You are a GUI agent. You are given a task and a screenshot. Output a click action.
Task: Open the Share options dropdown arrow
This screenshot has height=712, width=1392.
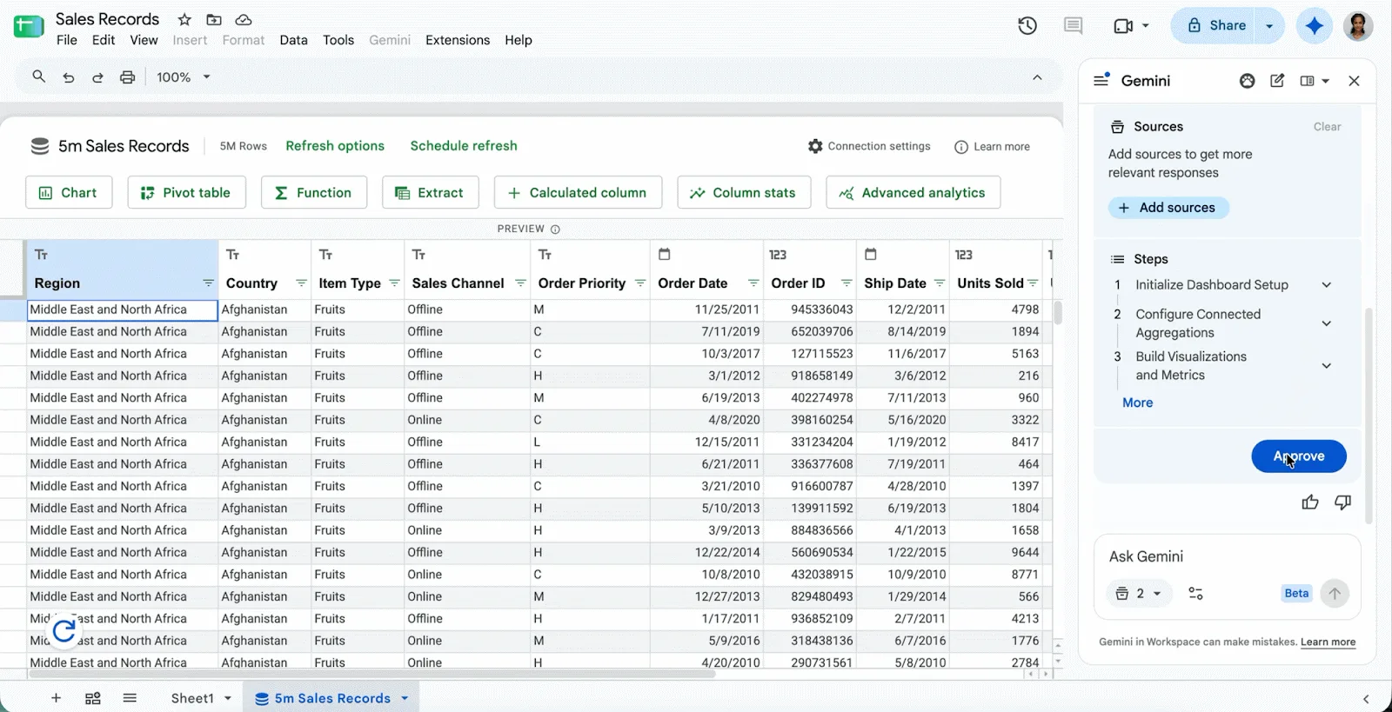point(1269,26)
